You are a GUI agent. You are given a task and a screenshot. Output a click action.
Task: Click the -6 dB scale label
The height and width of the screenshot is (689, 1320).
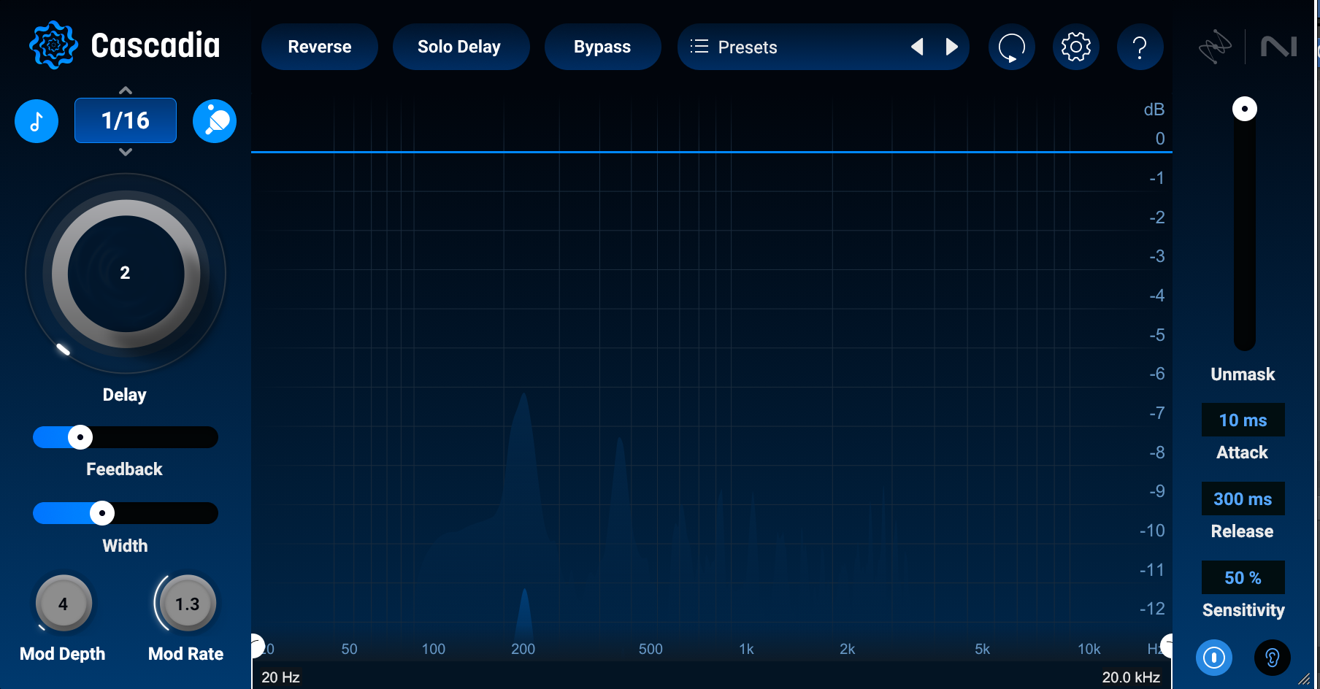[x=1157, y=374]
